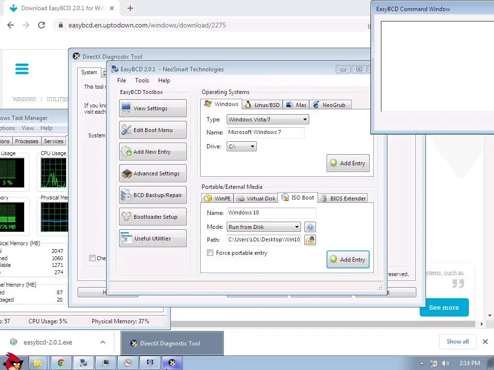Switch to the BIOS Extender tab
This screenshot has height=370, width=494.
click(343, 198)
